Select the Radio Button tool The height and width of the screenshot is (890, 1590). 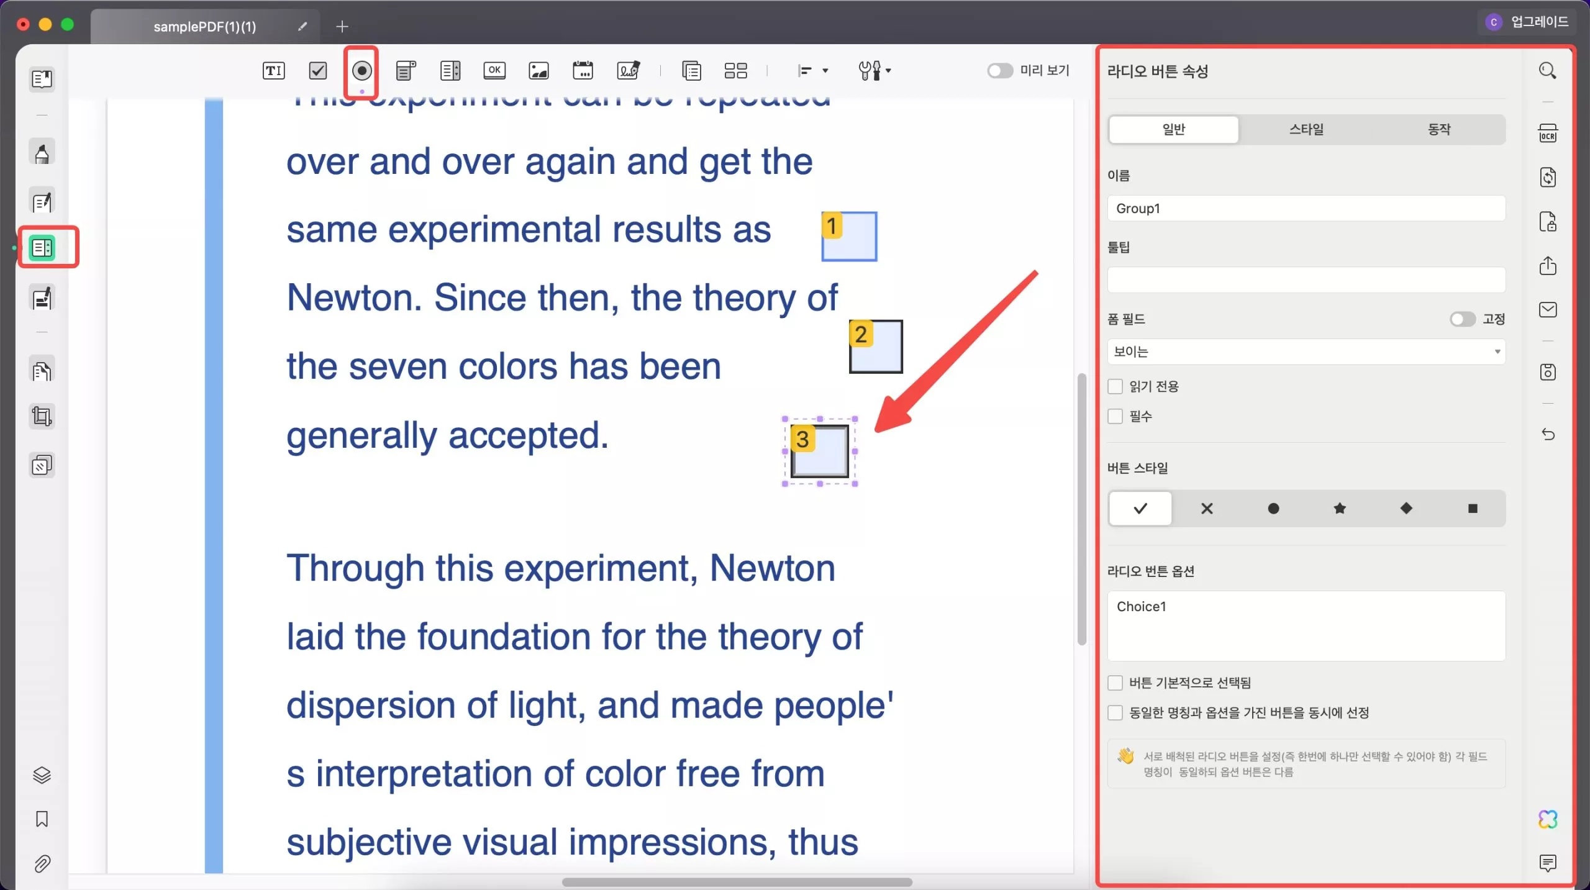(362, 71)
